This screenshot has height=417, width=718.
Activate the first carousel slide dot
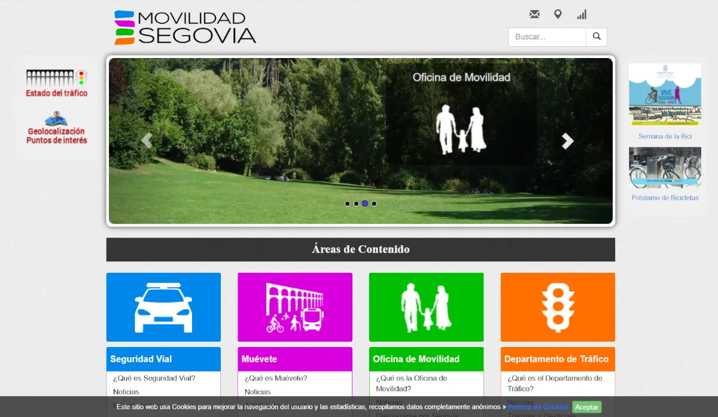tap(347, 203)
